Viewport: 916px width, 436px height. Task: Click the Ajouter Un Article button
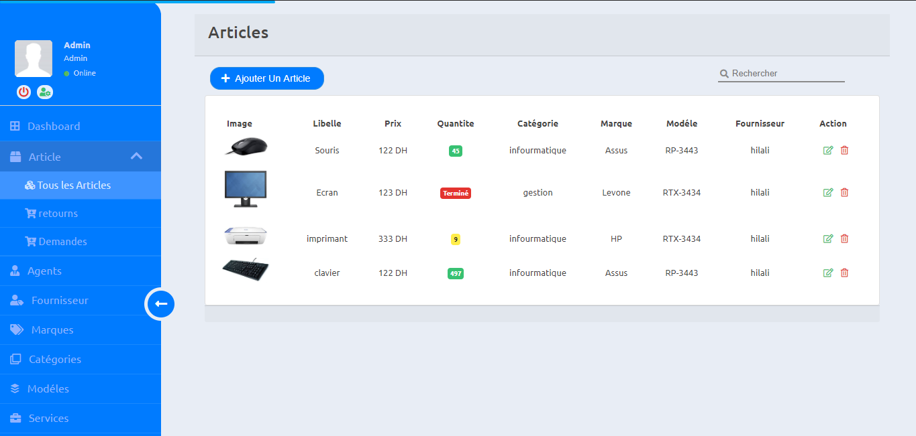tap(266, 78)
